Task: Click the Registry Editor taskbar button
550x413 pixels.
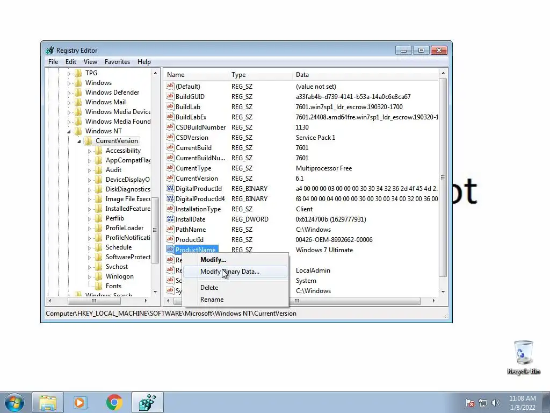Action: pos(147,402)
